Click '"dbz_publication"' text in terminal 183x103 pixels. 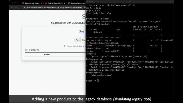pyautogui.click(x=102, y=76)
